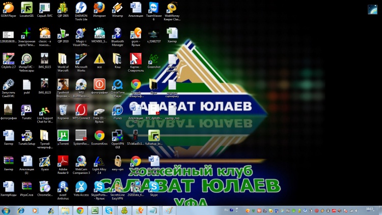Screen dimensions: 382x215
Task: Select the Greenshot desktop icon
Action: coord(153,58)
